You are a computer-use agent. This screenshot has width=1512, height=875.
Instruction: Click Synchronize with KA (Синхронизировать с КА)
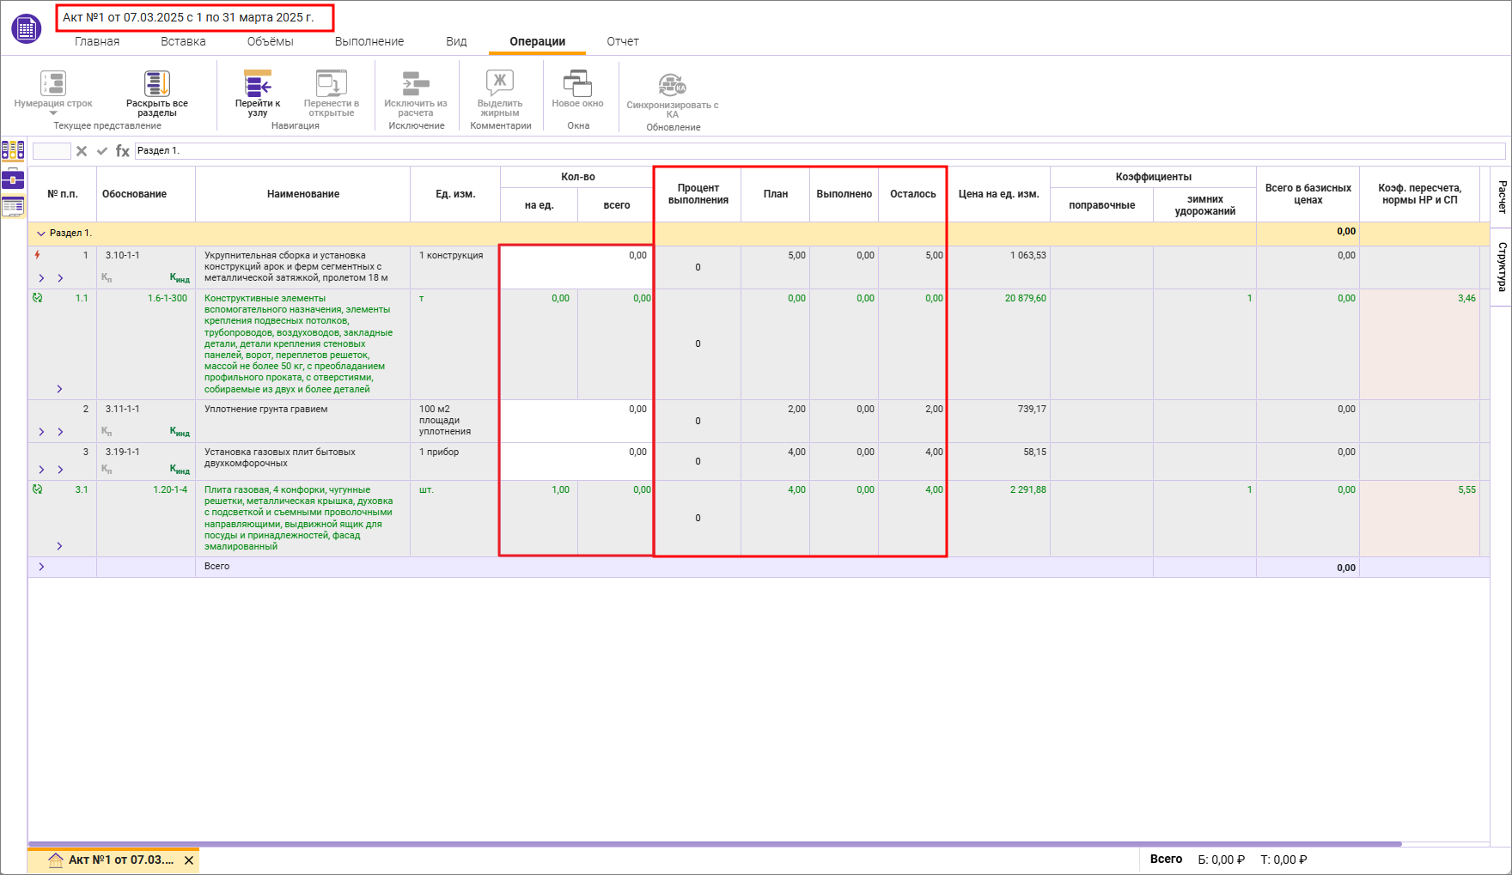tap(672, 85)
